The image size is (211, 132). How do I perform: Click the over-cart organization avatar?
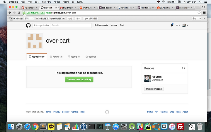(35, 41)
